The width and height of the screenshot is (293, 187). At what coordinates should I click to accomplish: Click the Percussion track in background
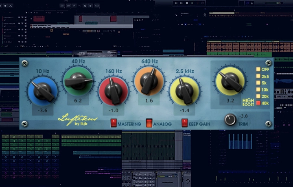point(15,37)
